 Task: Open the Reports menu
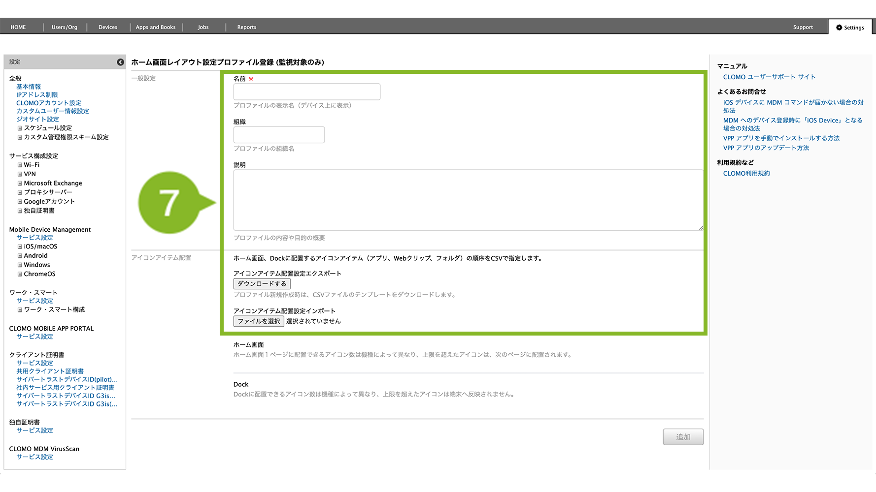coord(246,28)
